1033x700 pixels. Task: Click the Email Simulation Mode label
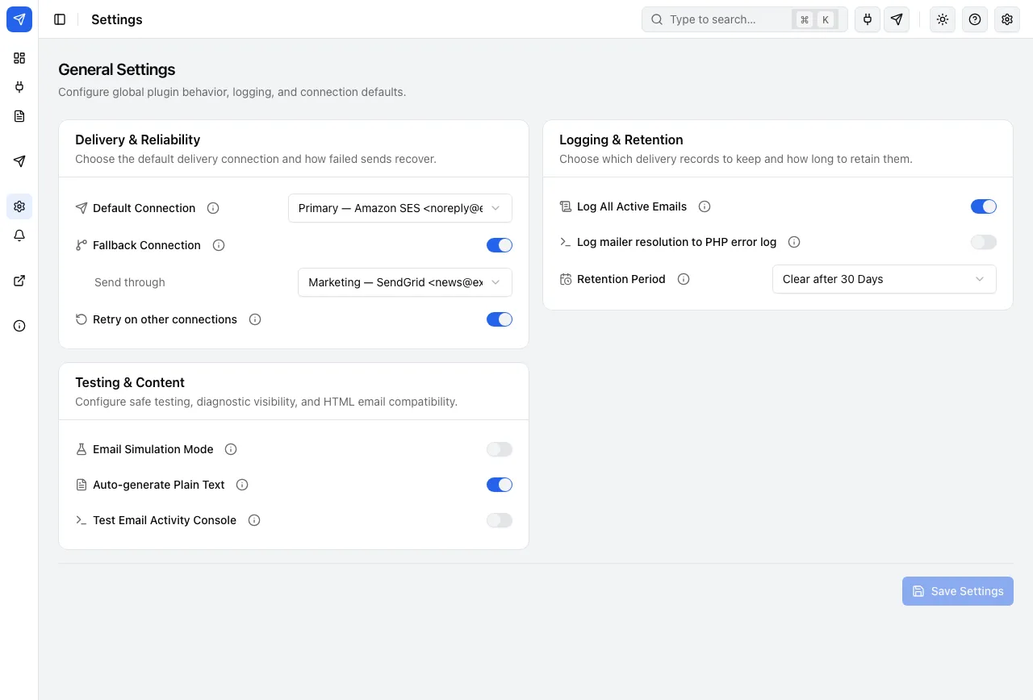click(153, 449)
